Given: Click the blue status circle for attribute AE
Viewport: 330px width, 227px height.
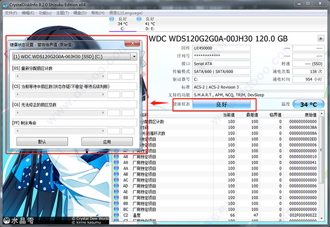Looking at the screenshot, I should (116, 192).
